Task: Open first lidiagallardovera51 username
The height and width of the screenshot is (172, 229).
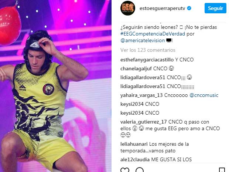Action: point(143,77)
